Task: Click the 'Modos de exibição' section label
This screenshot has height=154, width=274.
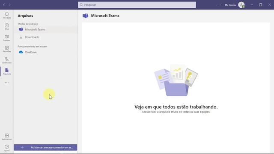Action: 28,24
